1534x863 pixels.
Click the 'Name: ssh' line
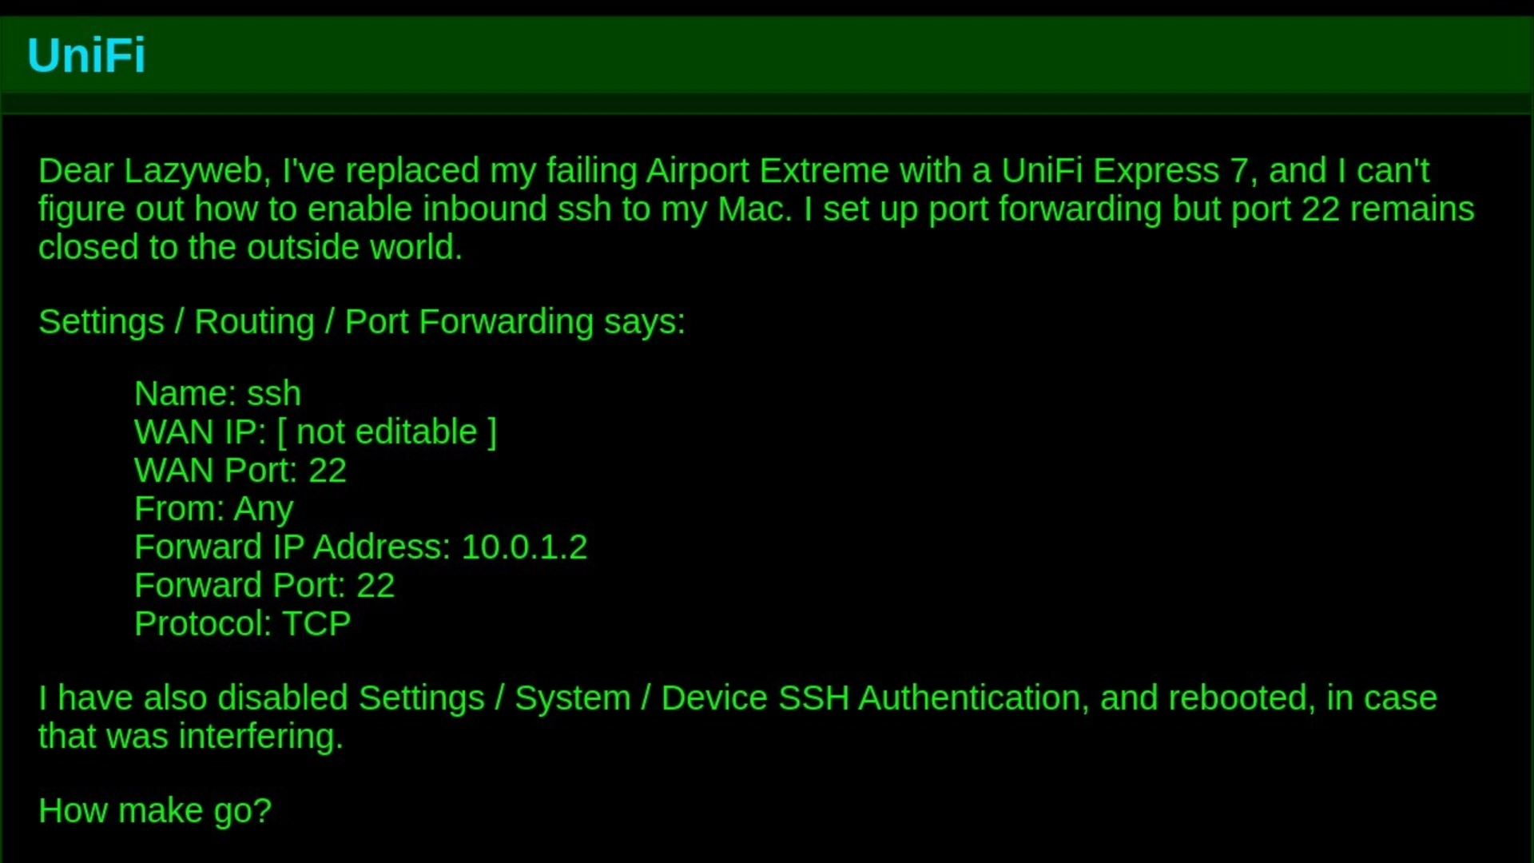coord(217,394)
